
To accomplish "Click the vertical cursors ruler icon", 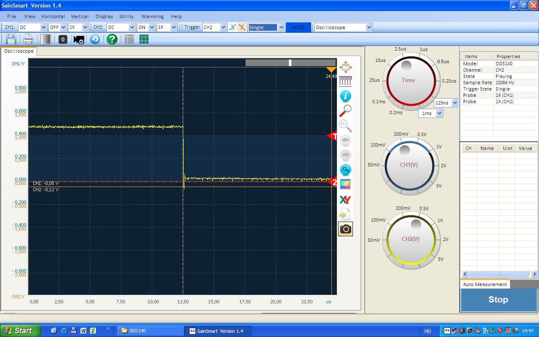I will [346, 81].
